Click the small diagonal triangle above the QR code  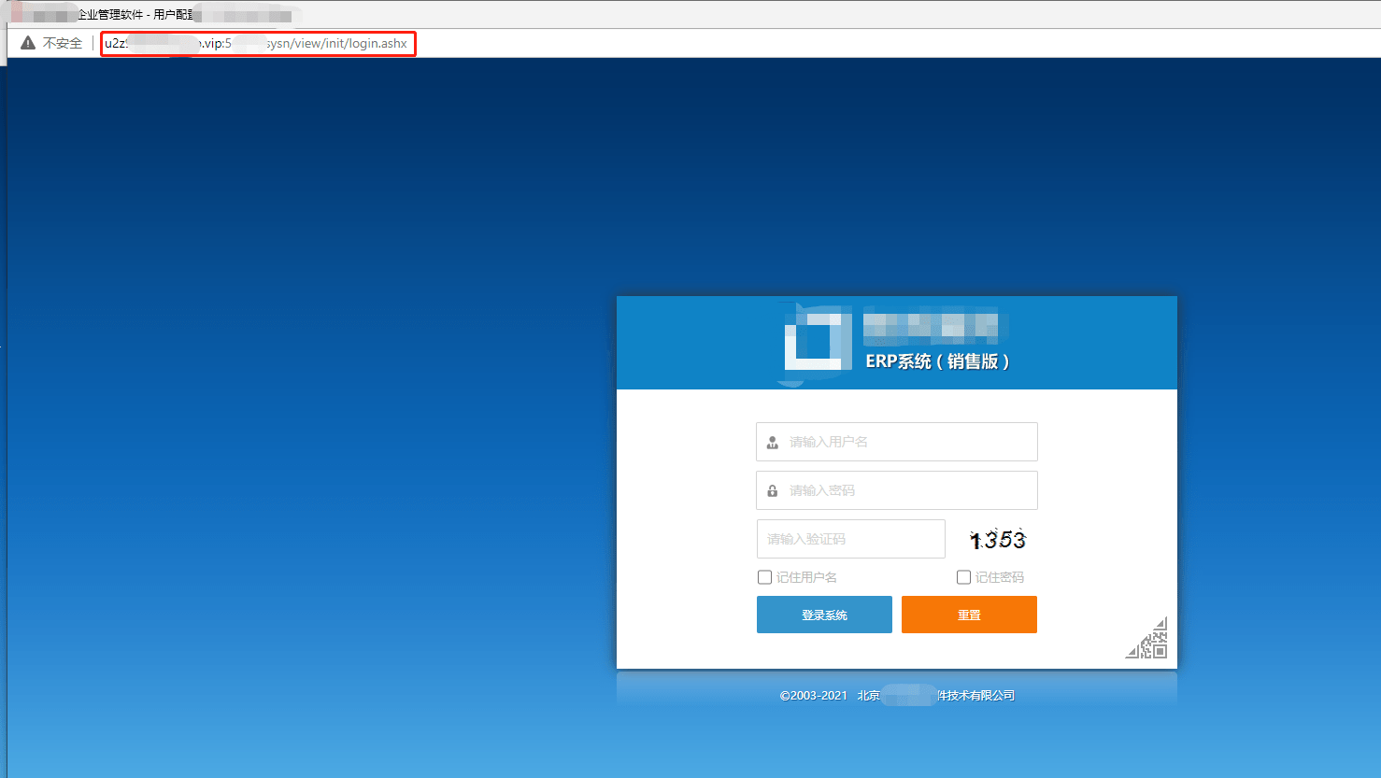pyautogui.click(x=1159, y=624)
